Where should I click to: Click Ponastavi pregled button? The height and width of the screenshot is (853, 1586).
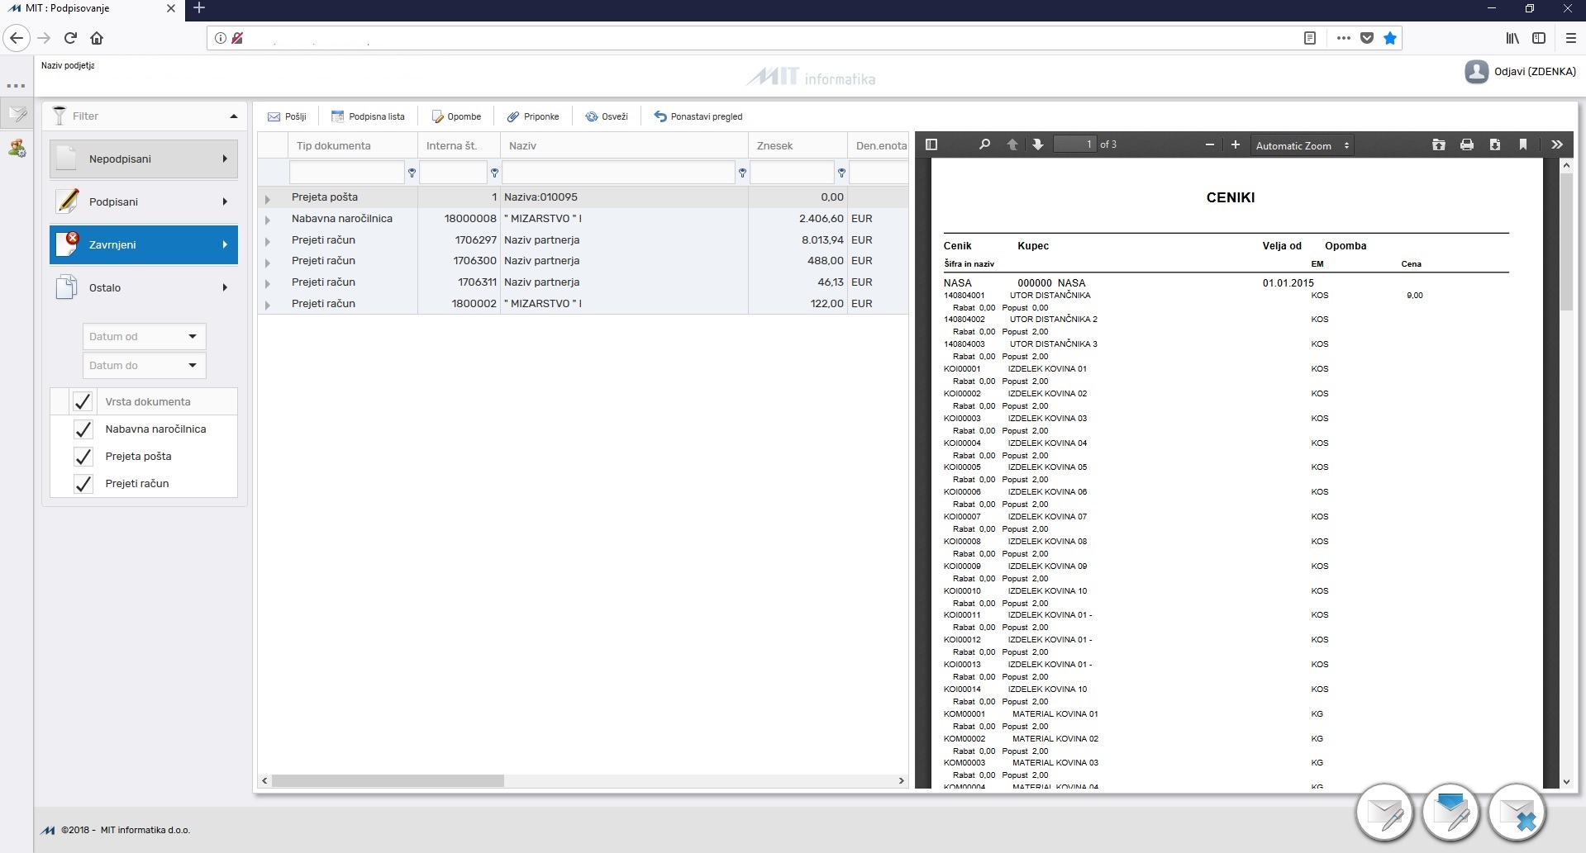698,116
